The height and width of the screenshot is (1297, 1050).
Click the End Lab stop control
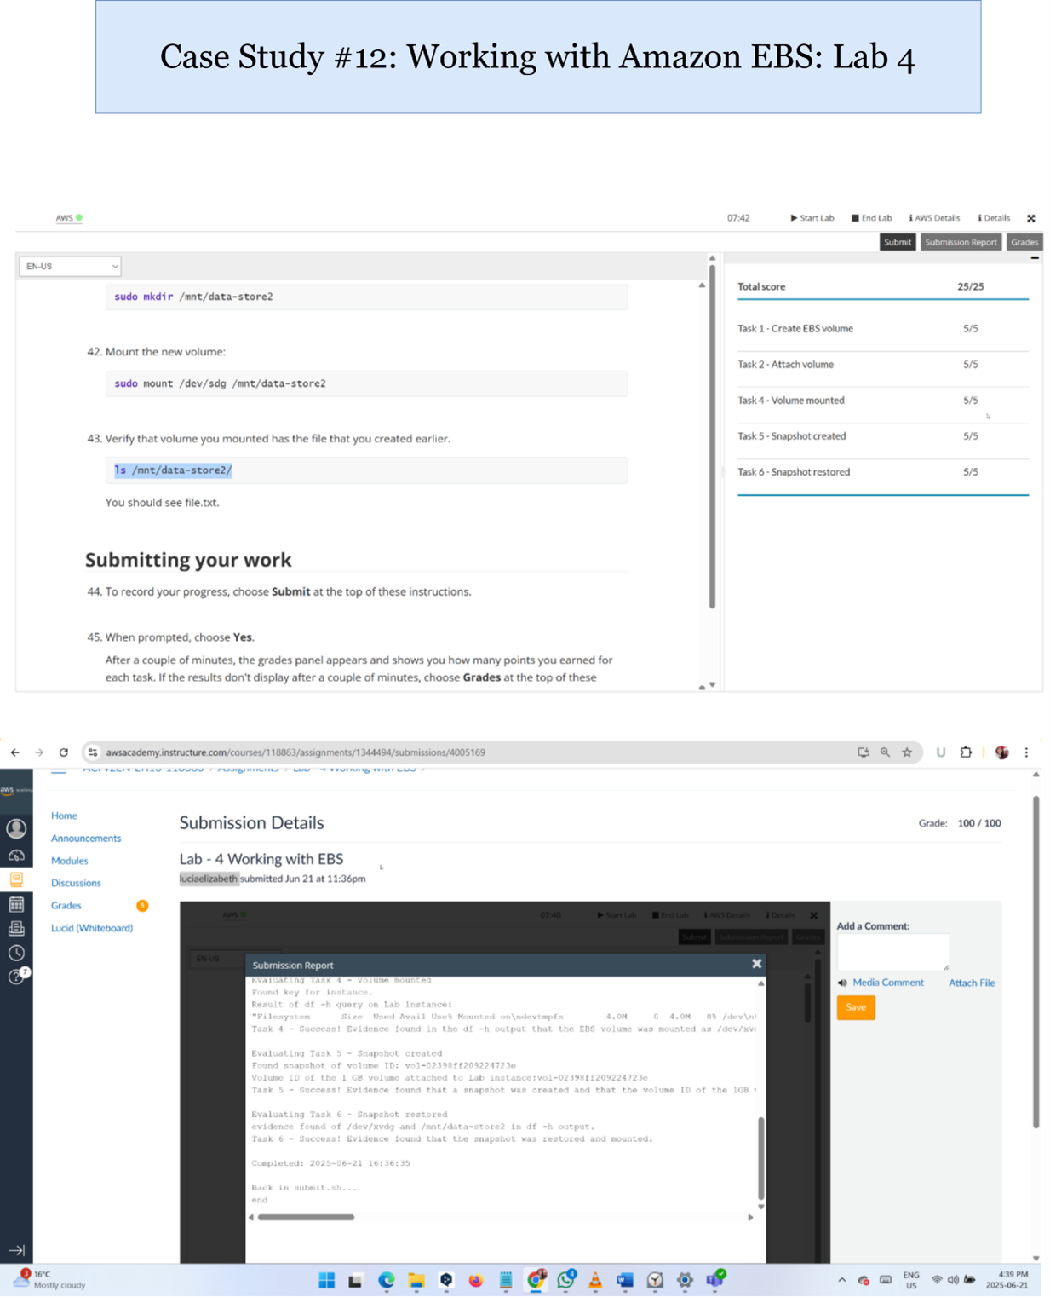pyautogui.click(x=871, y=218)
